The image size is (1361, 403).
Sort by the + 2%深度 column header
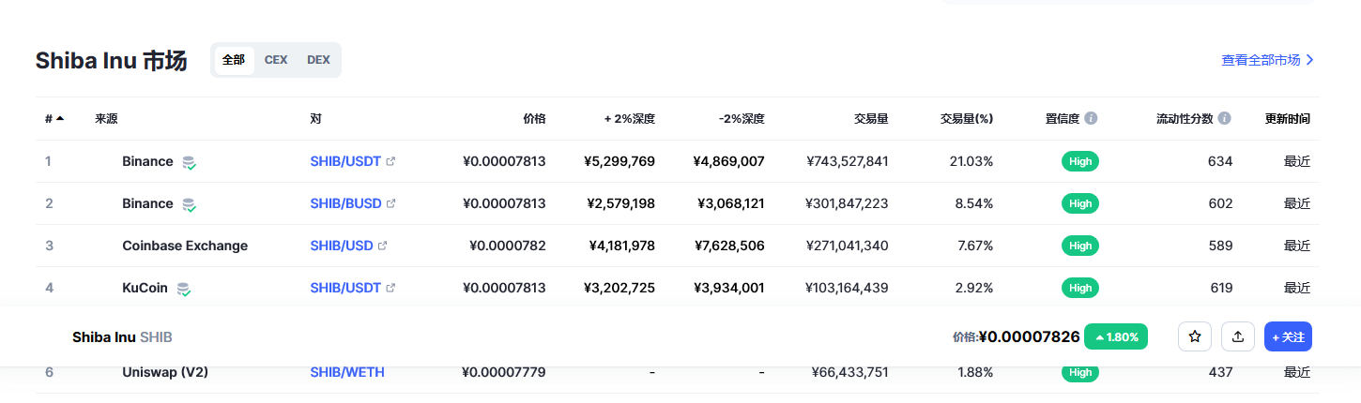click(x=629, y=119)
